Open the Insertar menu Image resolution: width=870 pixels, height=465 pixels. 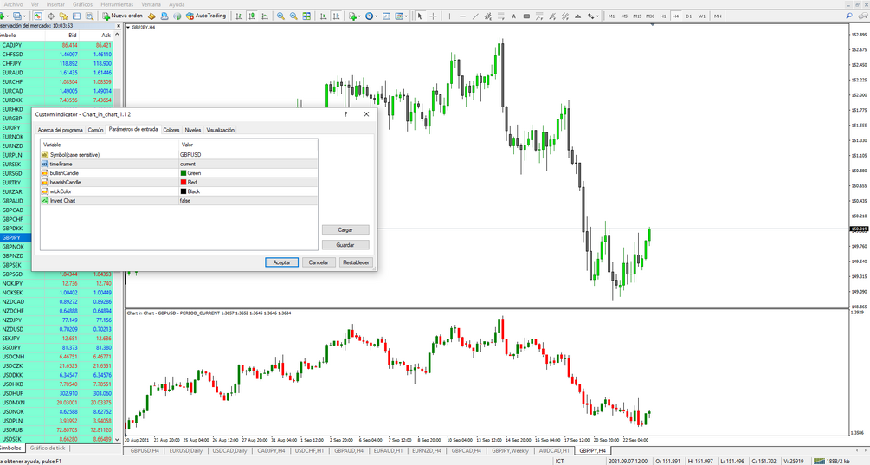[x=55, y=4]
